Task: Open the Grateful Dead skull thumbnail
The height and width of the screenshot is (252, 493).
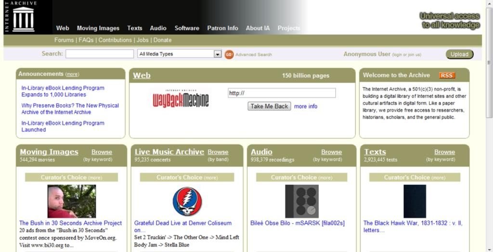Action: [x=187, y=201]
